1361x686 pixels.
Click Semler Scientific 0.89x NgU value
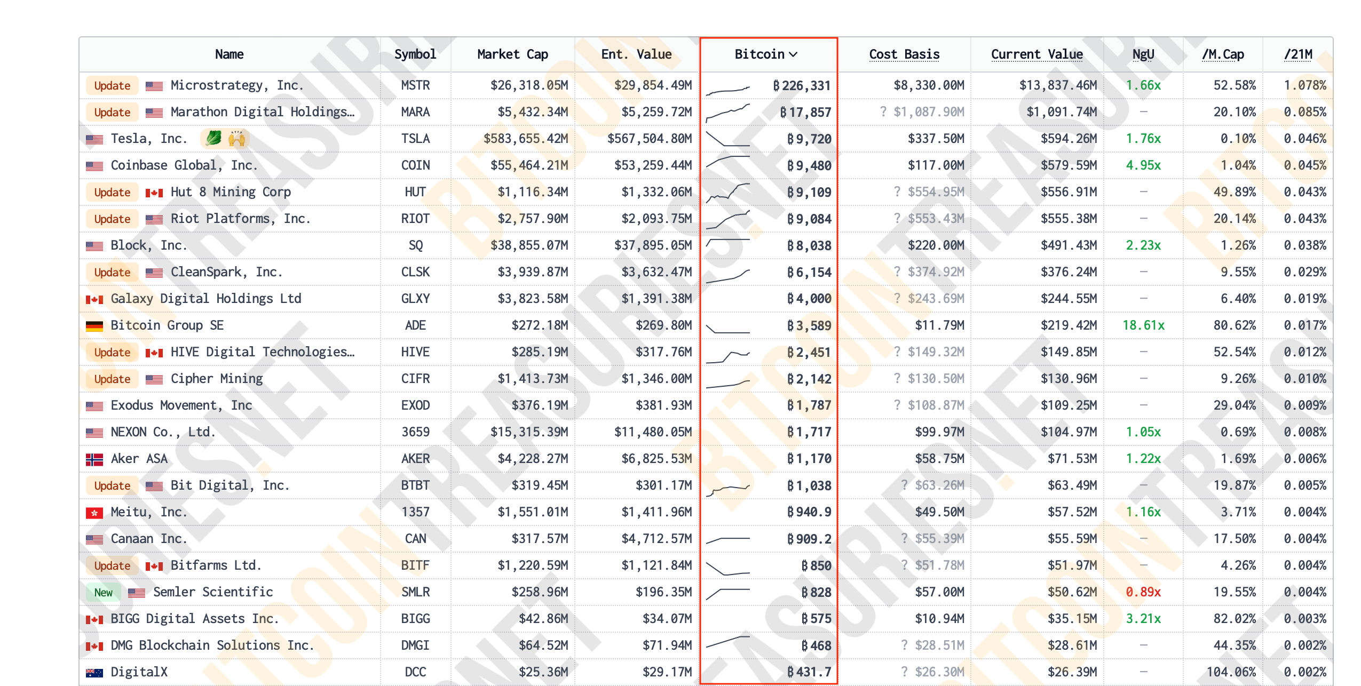click(1143, 592)
